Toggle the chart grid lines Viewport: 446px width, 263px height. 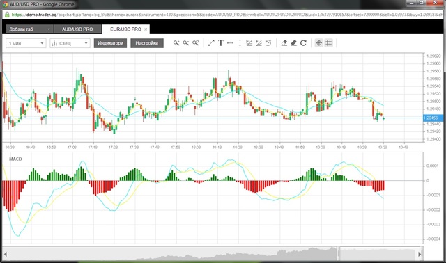tap(329, 43)
